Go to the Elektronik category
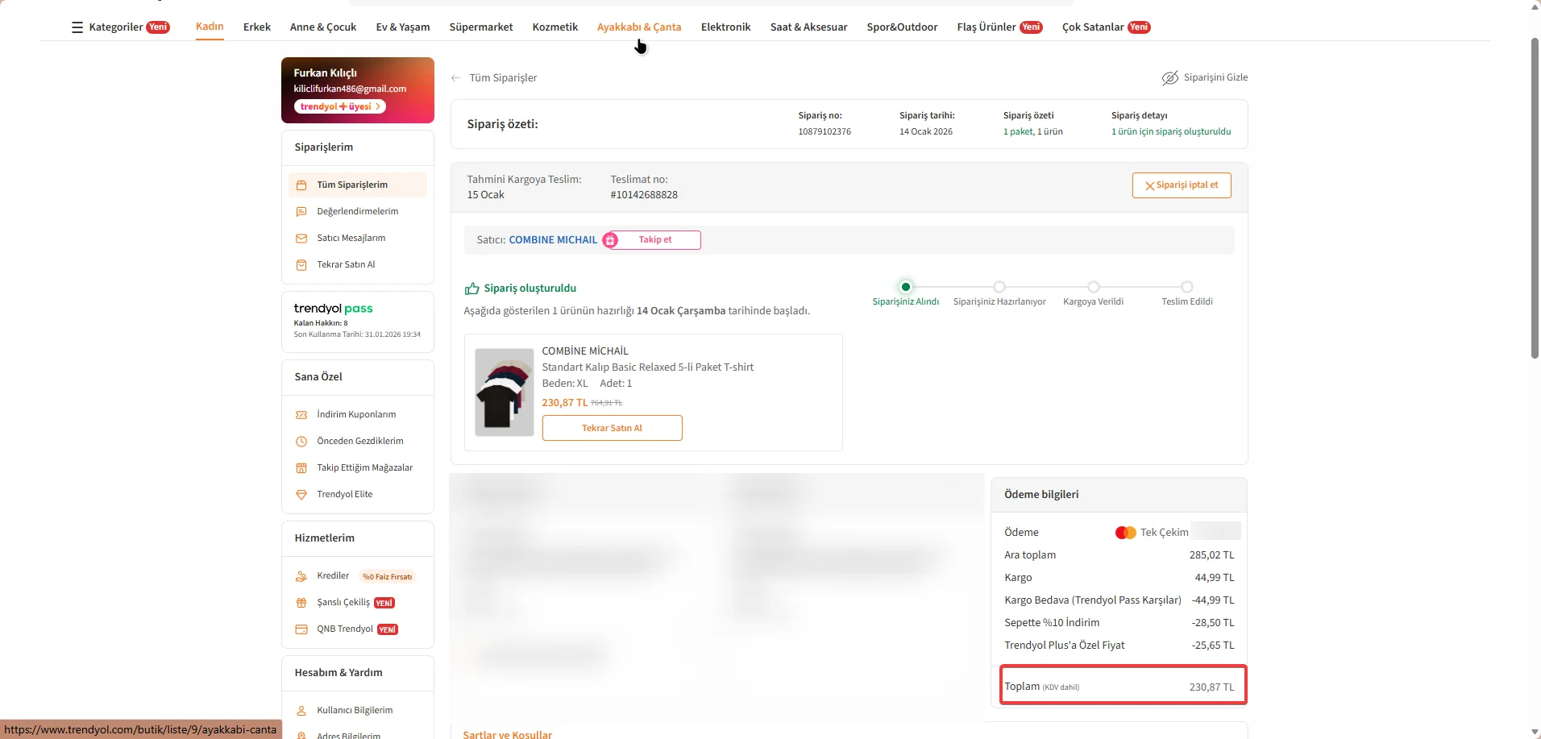The width and height of the screenshot is (1541, 739). click(726, 27)
